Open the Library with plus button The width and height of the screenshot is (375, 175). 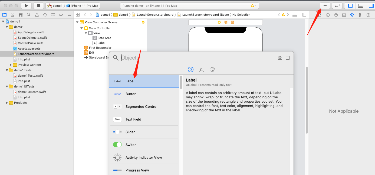[325, 5]
